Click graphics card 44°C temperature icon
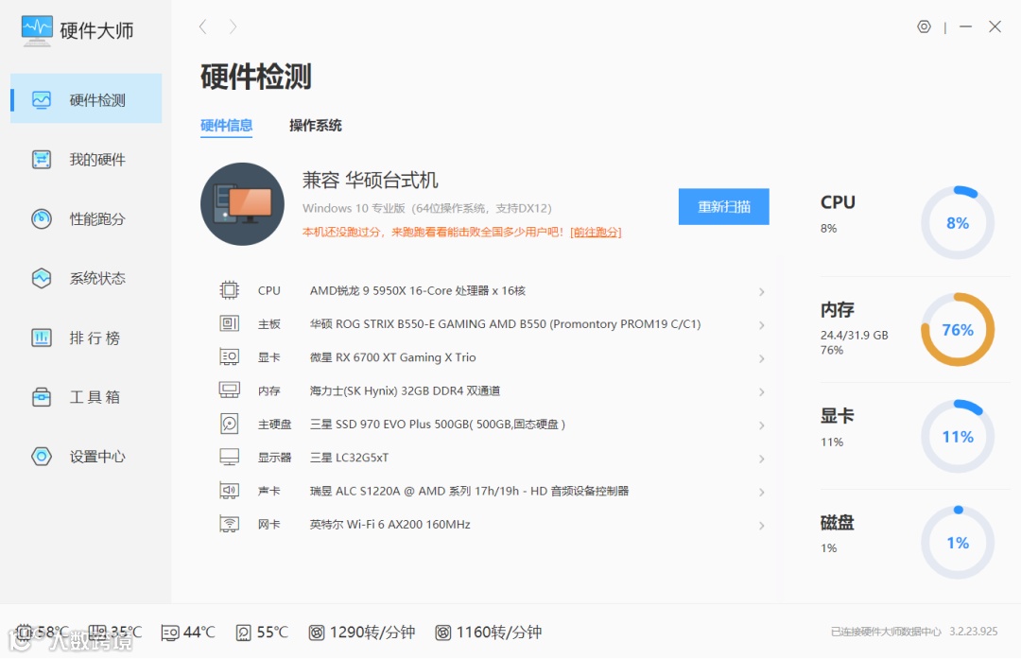The height and width of the screenshot is (659, 1021). tap(170, 633)
